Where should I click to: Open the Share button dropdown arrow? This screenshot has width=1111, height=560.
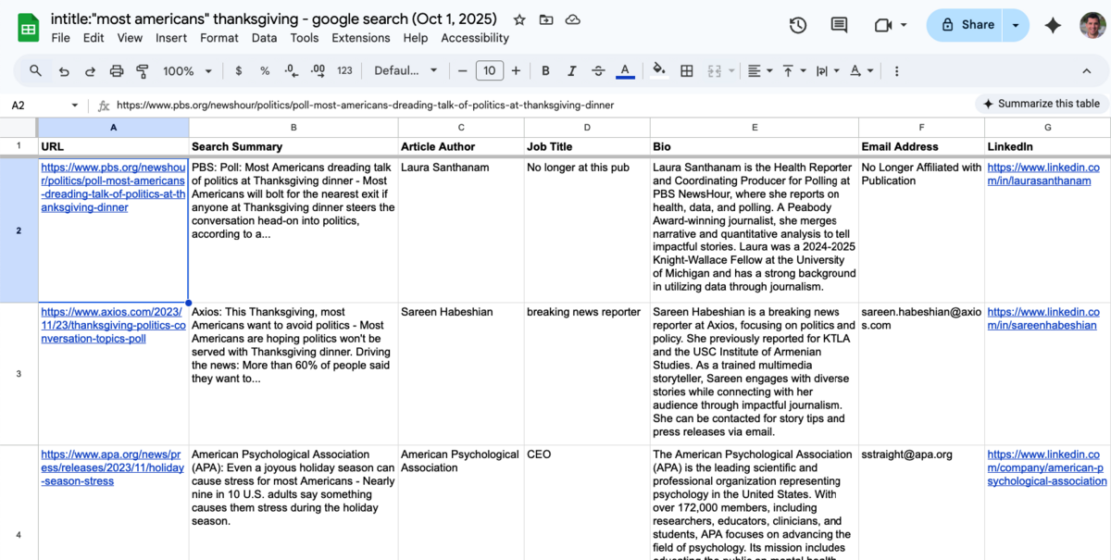[1014, 25]
